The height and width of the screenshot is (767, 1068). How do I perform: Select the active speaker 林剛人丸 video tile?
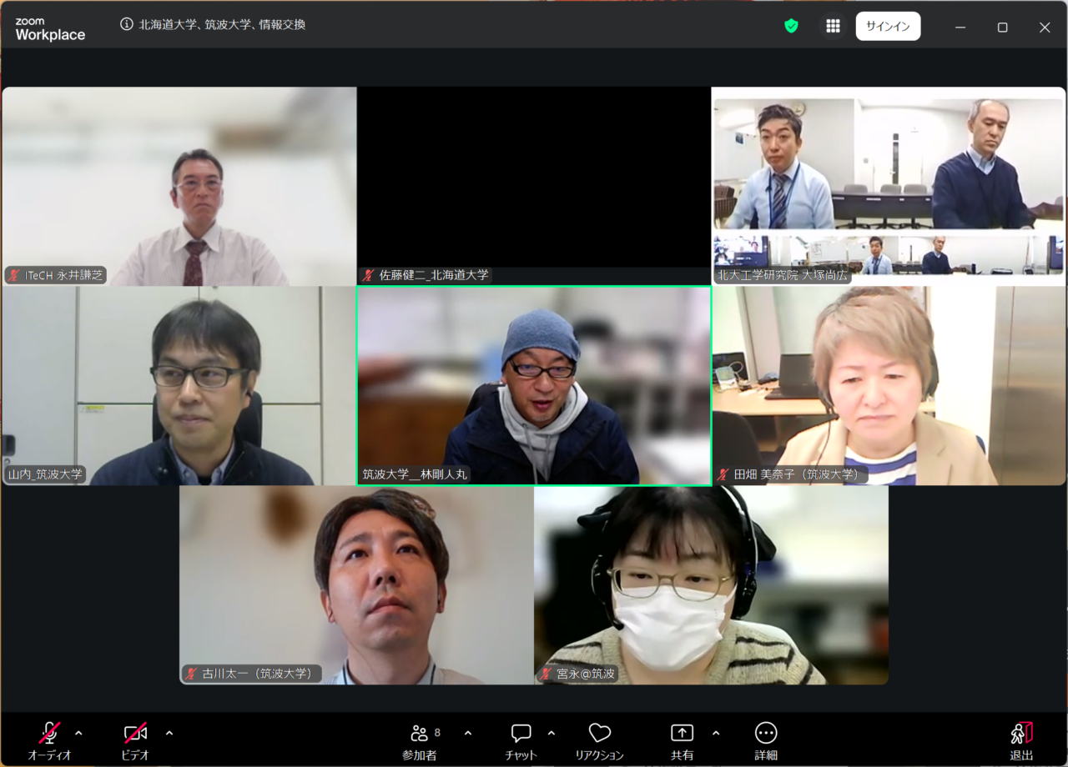[x=534, y=385]
